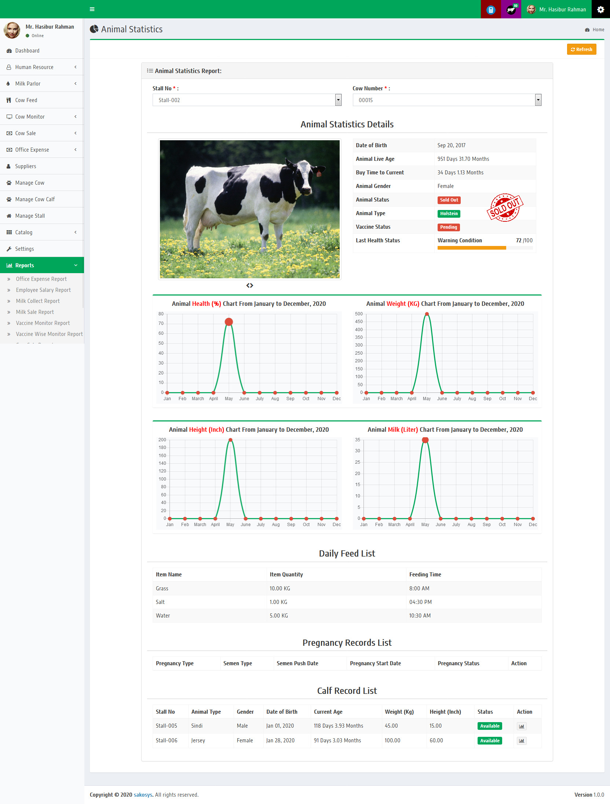Viewport: 610px width, 804px height.
Task: Click the Home breadcrumb dashboard icon
Action: pyautogui.click(x=587, y=30)
